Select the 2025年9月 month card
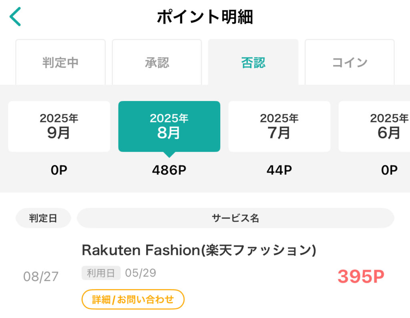The height and width of the screenshot is (318, 410). point(59,126)
